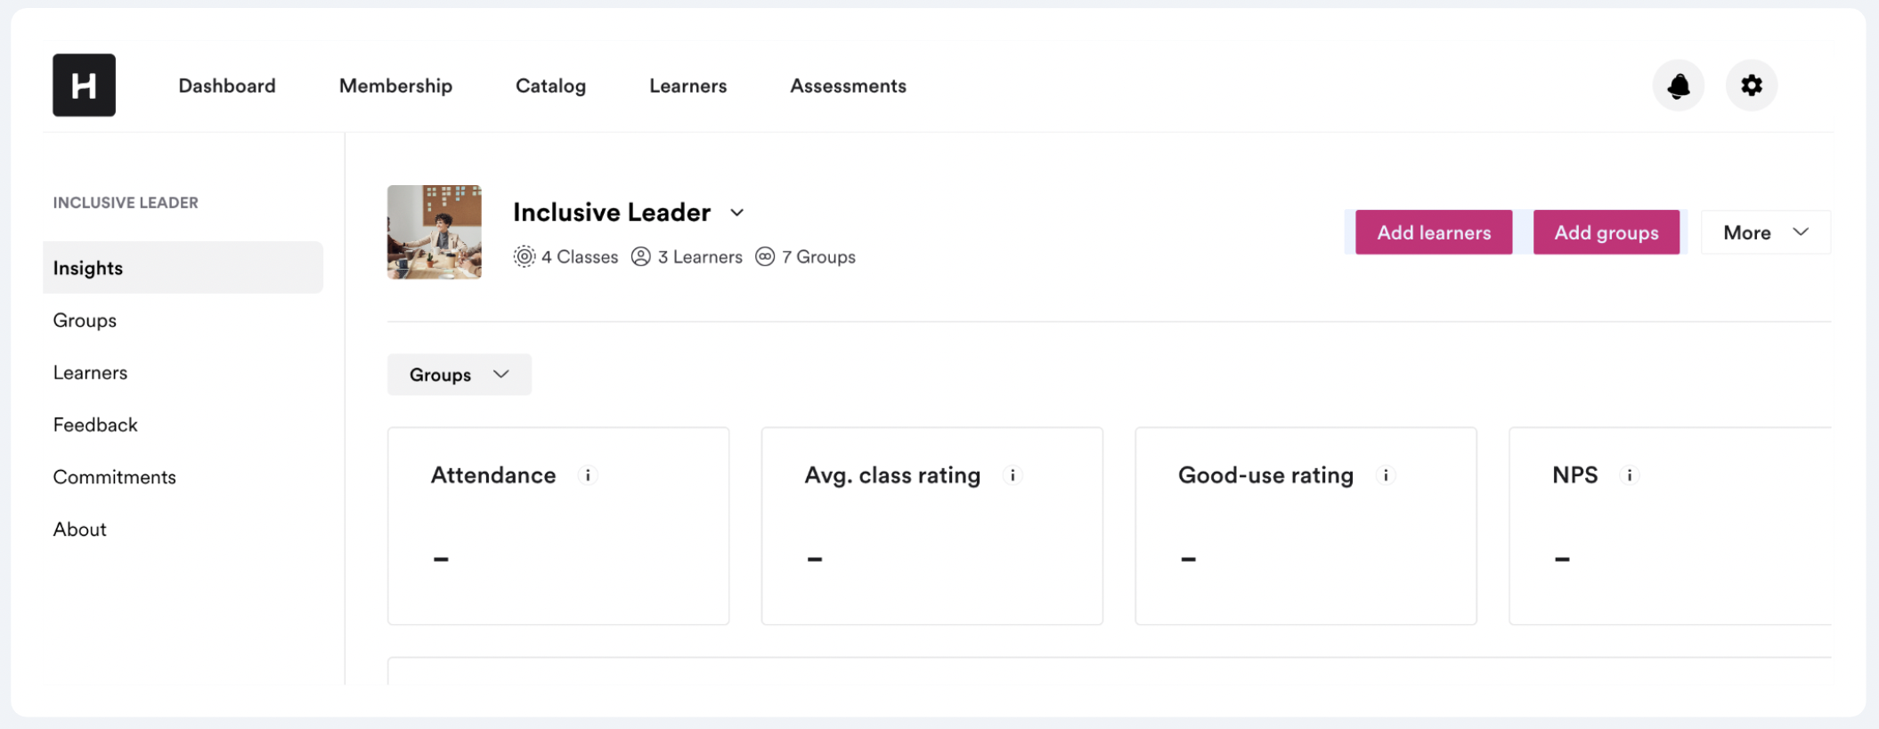Expand the More dropdown menu
The height and width of the screenshot is (729, 1879).
coord(1765,232)
